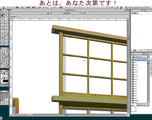The image size is (152, 120).
Task: Select the line drawing tool
Action: 6,19
